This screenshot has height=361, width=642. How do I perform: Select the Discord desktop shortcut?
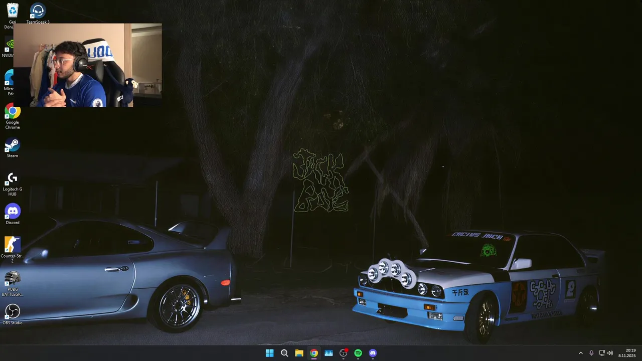pyautogui.click(x=13, y=214)
